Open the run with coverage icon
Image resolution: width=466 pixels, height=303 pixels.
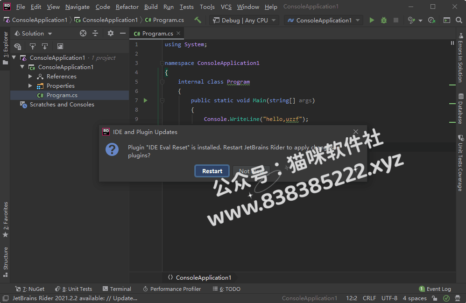(411, 20)
